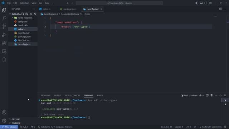Close the tsconfig.json tab
The width and height of the screenshot is (229, 129).
tap(102, 9)
